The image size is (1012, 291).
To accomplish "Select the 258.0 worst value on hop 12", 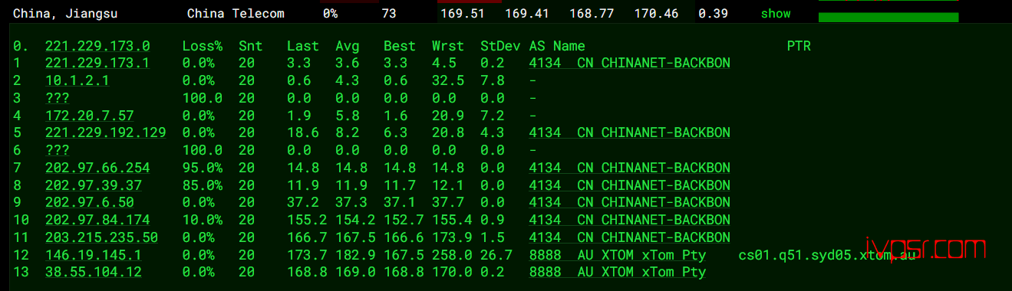I will pyautogui.click(x=448, y=255).
